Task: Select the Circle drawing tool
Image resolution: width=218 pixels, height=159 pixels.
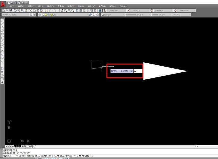Action: tap(2, 41)
